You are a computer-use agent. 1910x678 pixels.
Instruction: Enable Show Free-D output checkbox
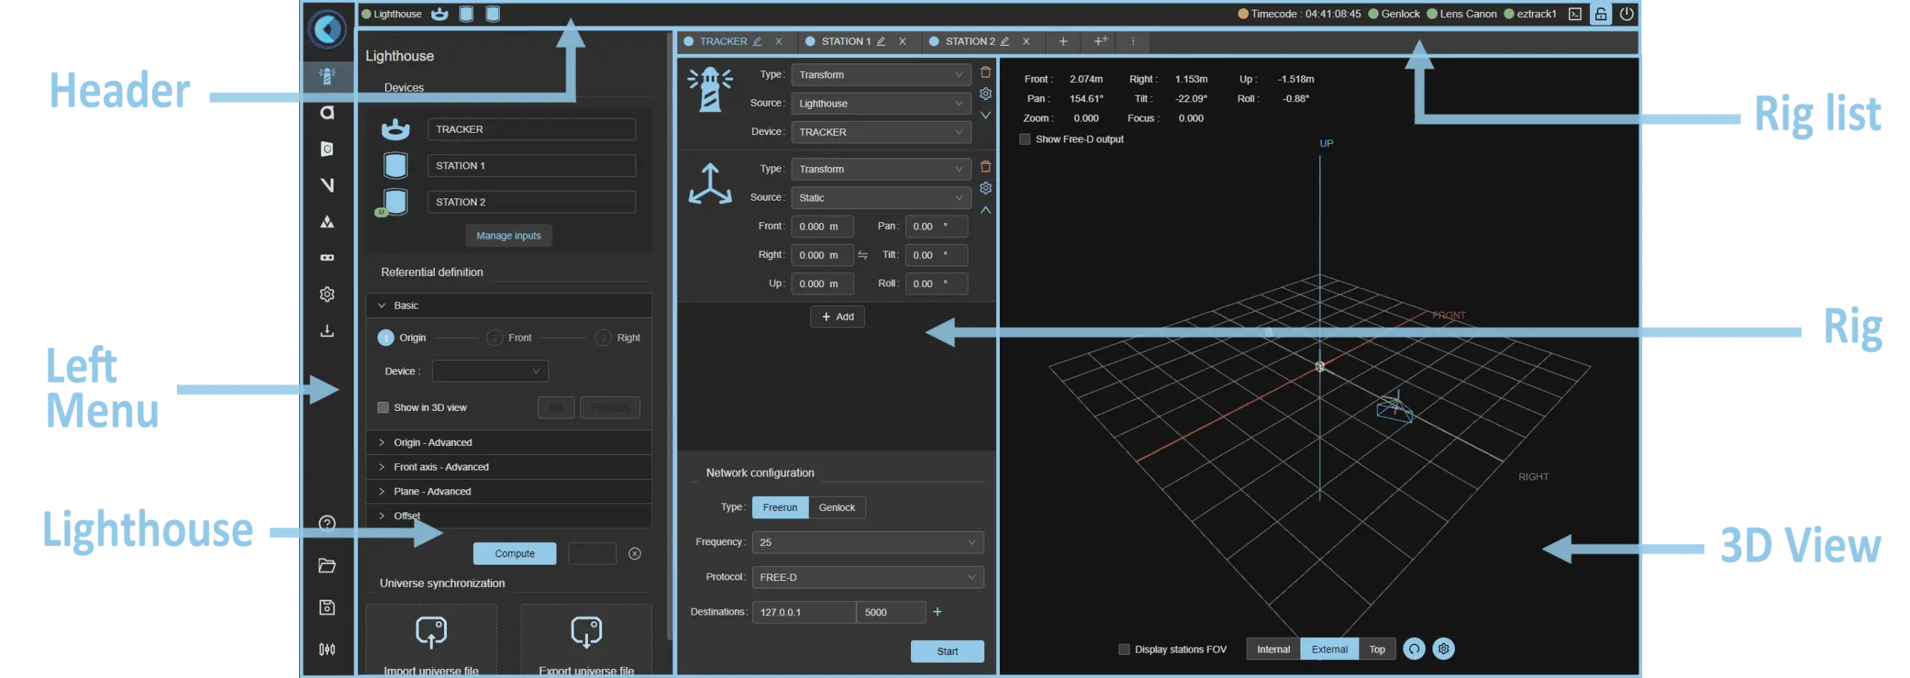[x=1025, y=139]
